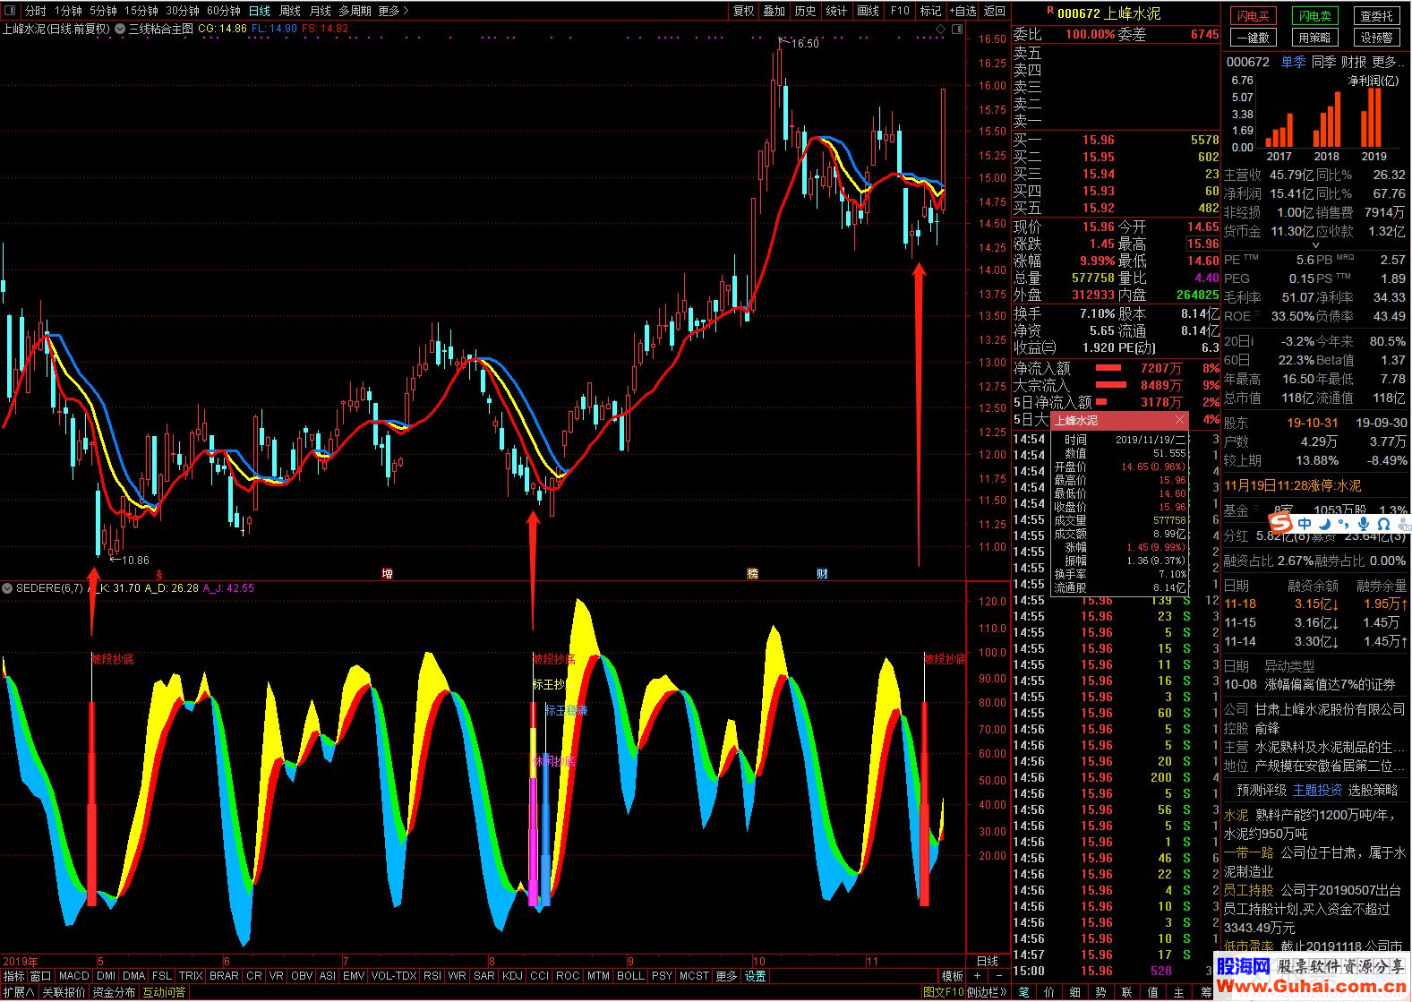Select the 同季 same-quarter view
Viewport: 1412px width, 1002px height.
(1323, 62)
